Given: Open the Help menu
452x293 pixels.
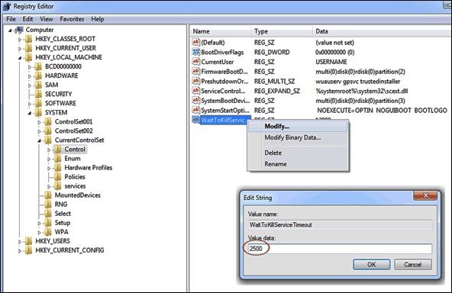Looking at the screenshot, I should pyautogui.click(x=98, y=19).
